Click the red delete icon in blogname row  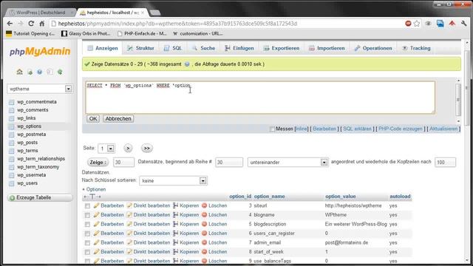[x=204, y=215]
